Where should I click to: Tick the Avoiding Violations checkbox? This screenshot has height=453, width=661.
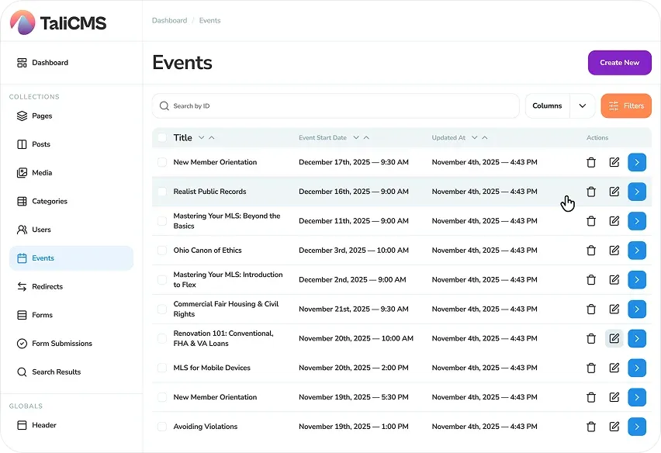pyautogui.click(x=162, y=427)
